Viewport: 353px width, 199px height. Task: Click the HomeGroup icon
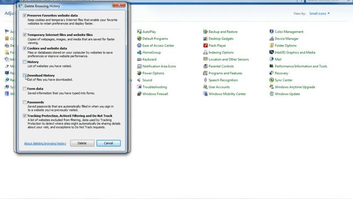(x=139, y=53)
